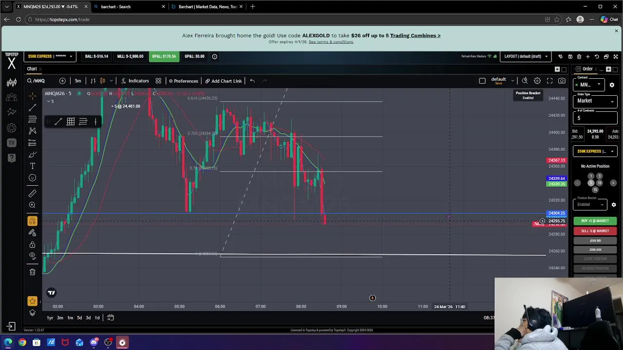The image size is (623, 350).
Task: Select the 5d date range
Action: [79, 318]
